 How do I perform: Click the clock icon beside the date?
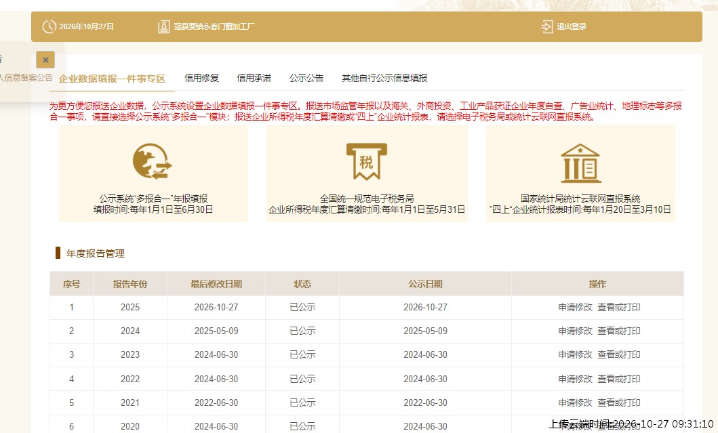tap(49, 26)
